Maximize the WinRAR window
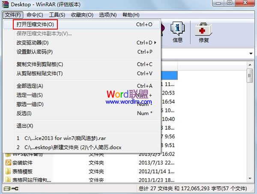The width and height of the screenshot is (257, 194). click(x=230, y=3)
